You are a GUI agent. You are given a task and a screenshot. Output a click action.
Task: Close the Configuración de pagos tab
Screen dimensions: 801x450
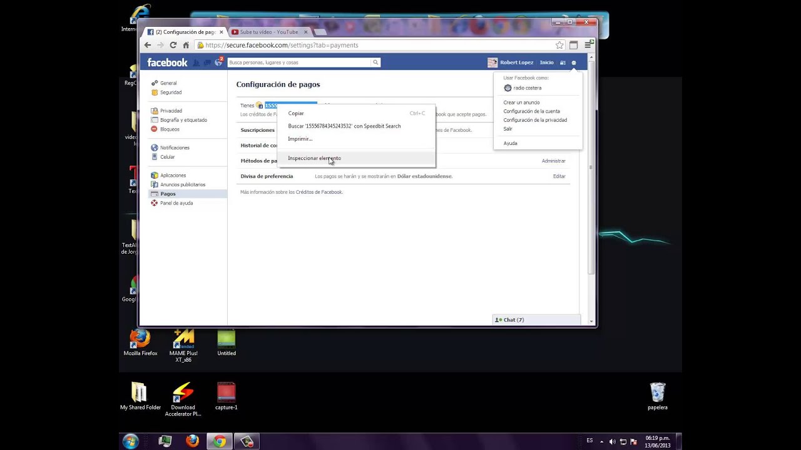(x=221, y=32)
